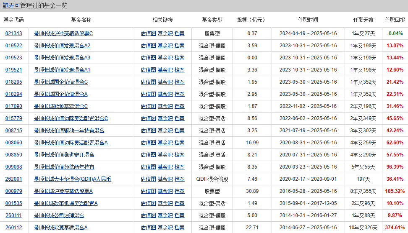Open fund code 017090
Screen dimensions: 408x233
pyautogui.click(x=13, y=106)
